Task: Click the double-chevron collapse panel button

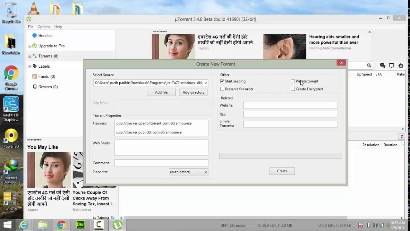Action: [401, 136]
